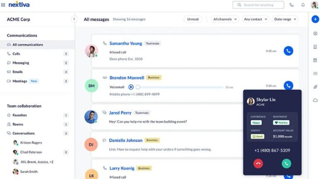Open the Any contact dropdown
The height and width of the screenshot is (179, 320).
(255, 19)
